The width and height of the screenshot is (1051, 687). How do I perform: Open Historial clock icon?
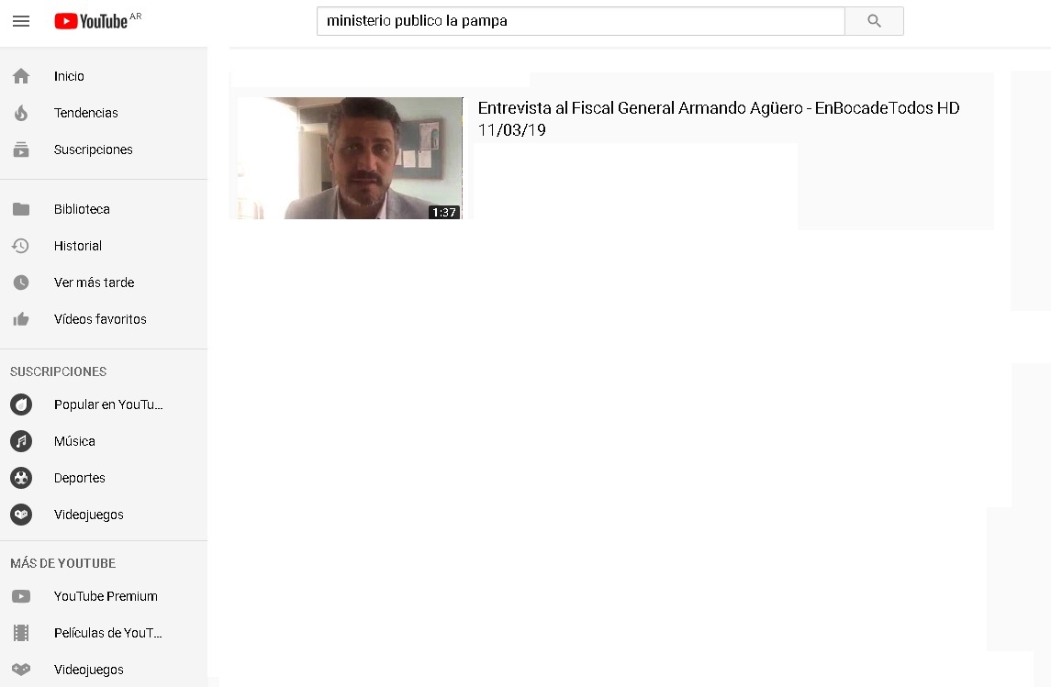[21, 246]
